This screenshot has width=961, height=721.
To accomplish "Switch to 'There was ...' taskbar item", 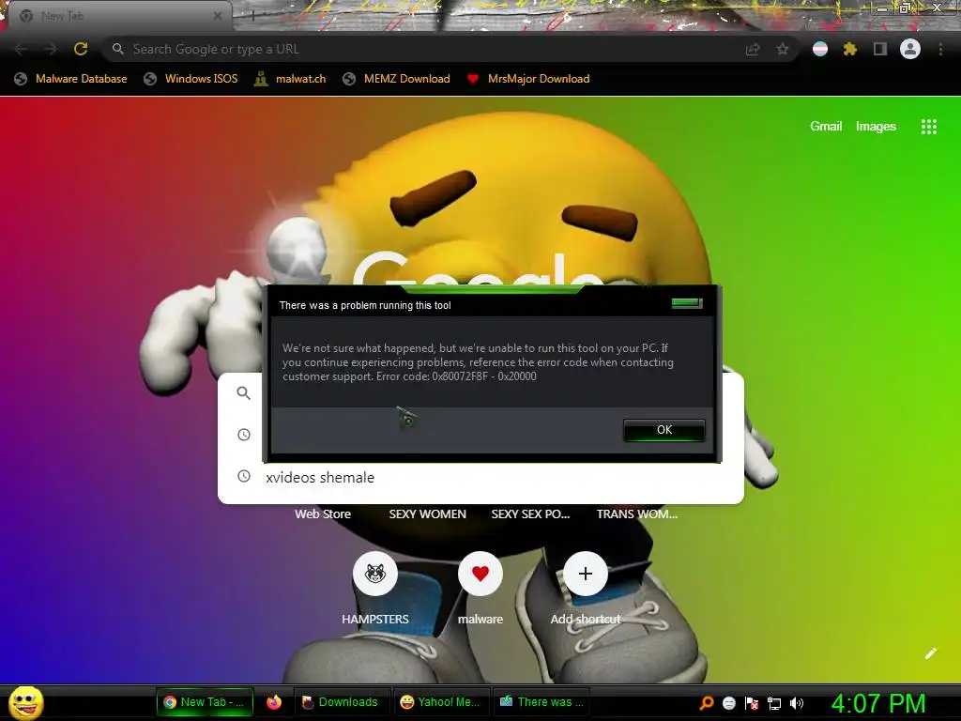I will click(x=542, y=702).
